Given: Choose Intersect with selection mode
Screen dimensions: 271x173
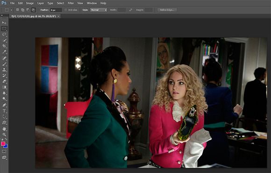Looking at the screenshot, I should click(33, 10).
